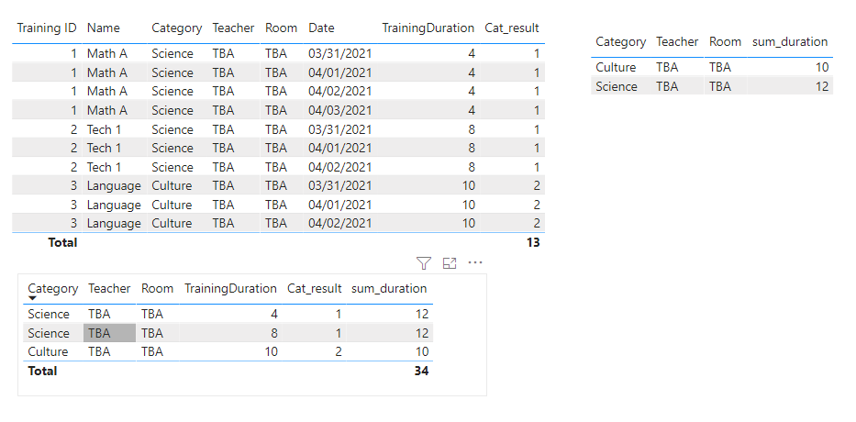Viewport: 856px width, 422px height.
Task: Sort by Training ID column header
Action: (47, 28)
